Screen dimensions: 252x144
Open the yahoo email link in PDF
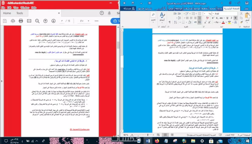(x=80, y=129)
